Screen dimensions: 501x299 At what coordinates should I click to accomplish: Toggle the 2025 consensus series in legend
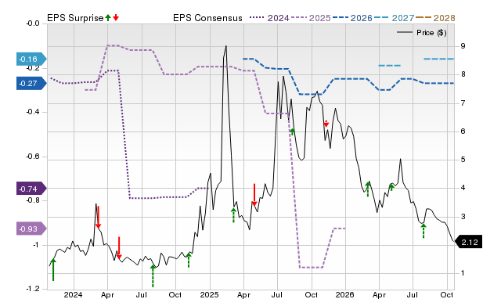tap(310, 18)
